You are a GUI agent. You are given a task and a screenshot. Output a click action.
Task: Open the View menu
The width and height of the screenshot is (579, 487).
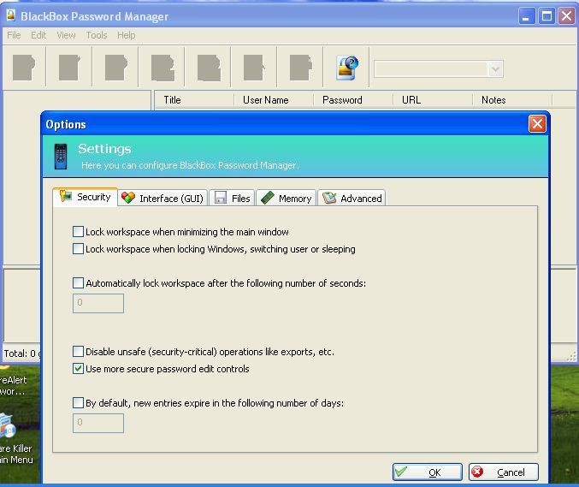(x=66, y=35)
